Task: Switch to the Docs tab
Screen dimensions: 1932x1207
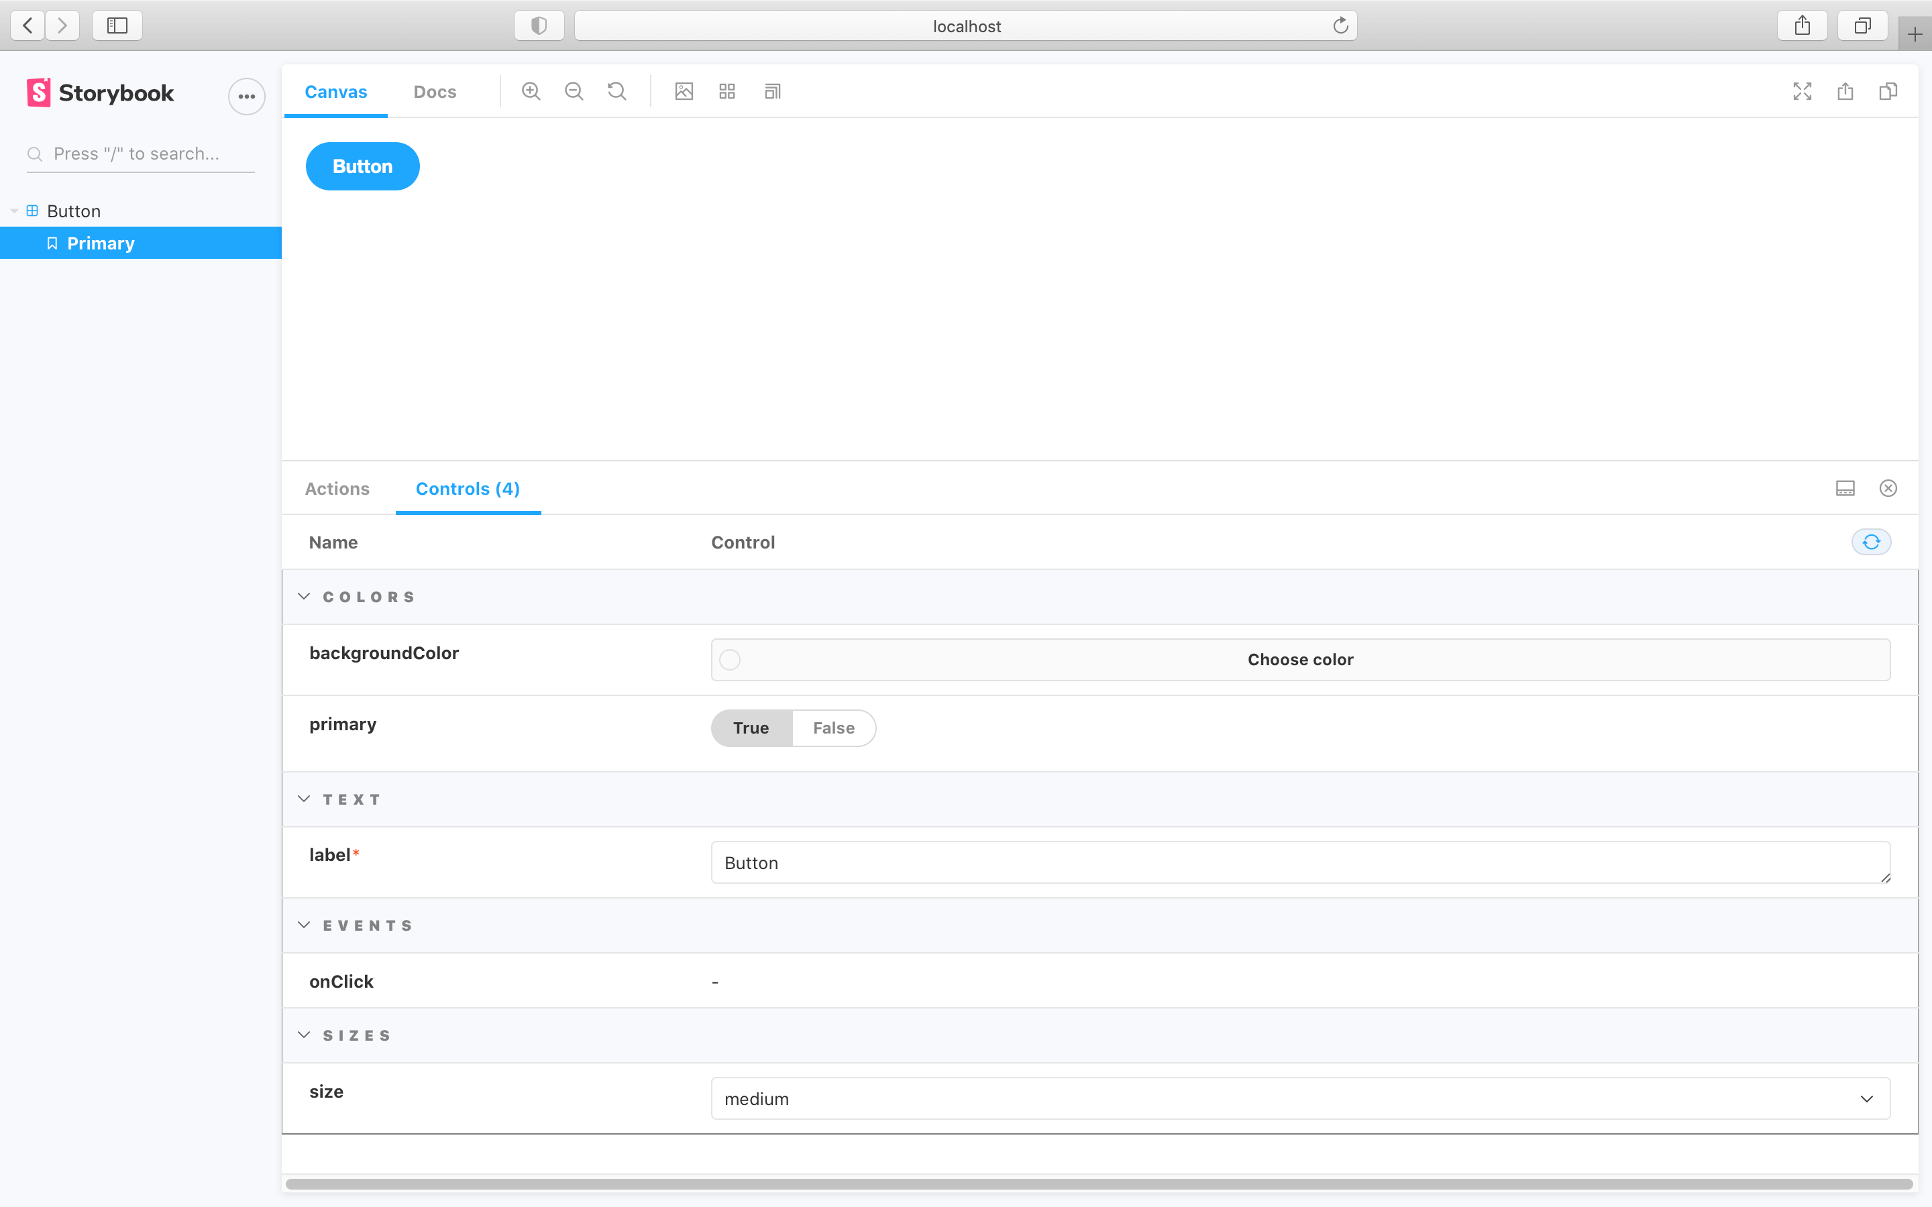Action: 435,91
